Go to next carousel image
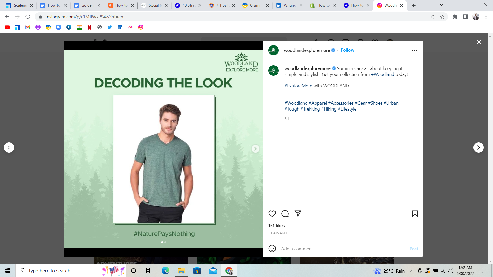 255,149
